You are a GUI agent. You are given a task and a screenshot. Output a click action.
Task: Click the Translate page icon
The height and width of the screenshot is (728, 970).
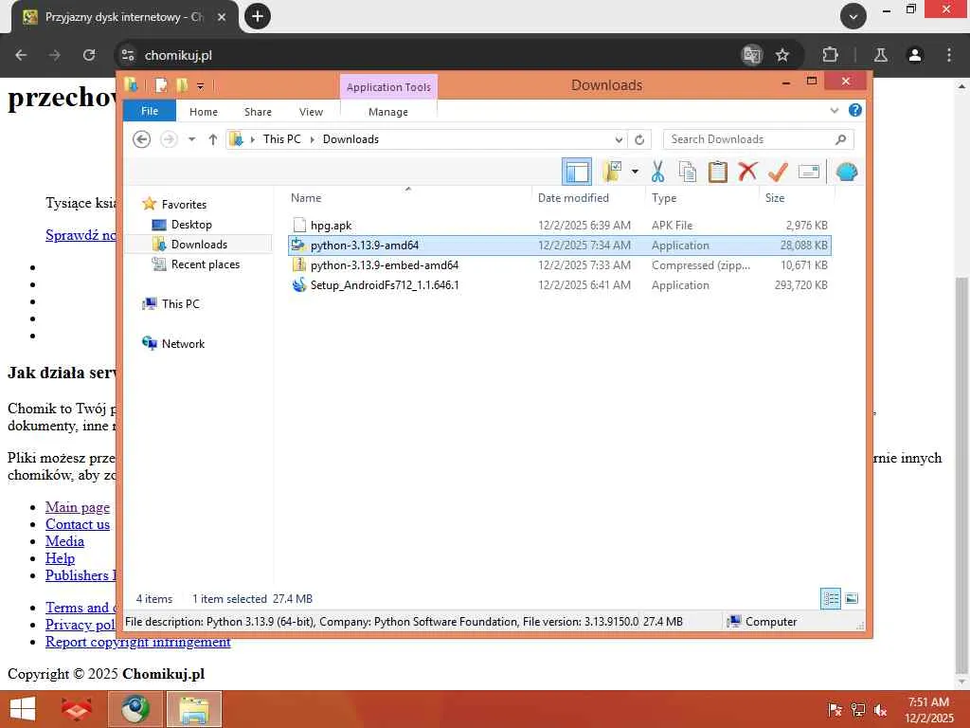coord(751,55)
